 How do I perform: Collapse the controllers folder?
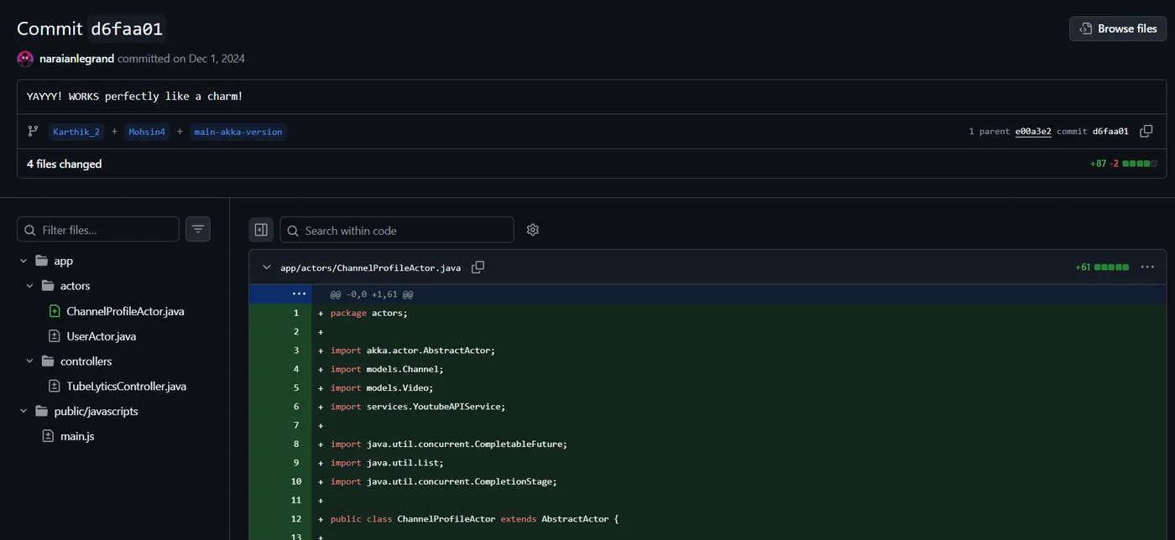[29, 361]
